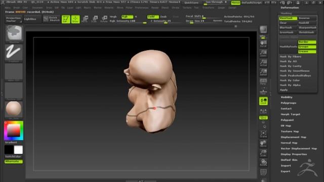Toggle the Zsub button
324x182 pixels.
[164, 17]
